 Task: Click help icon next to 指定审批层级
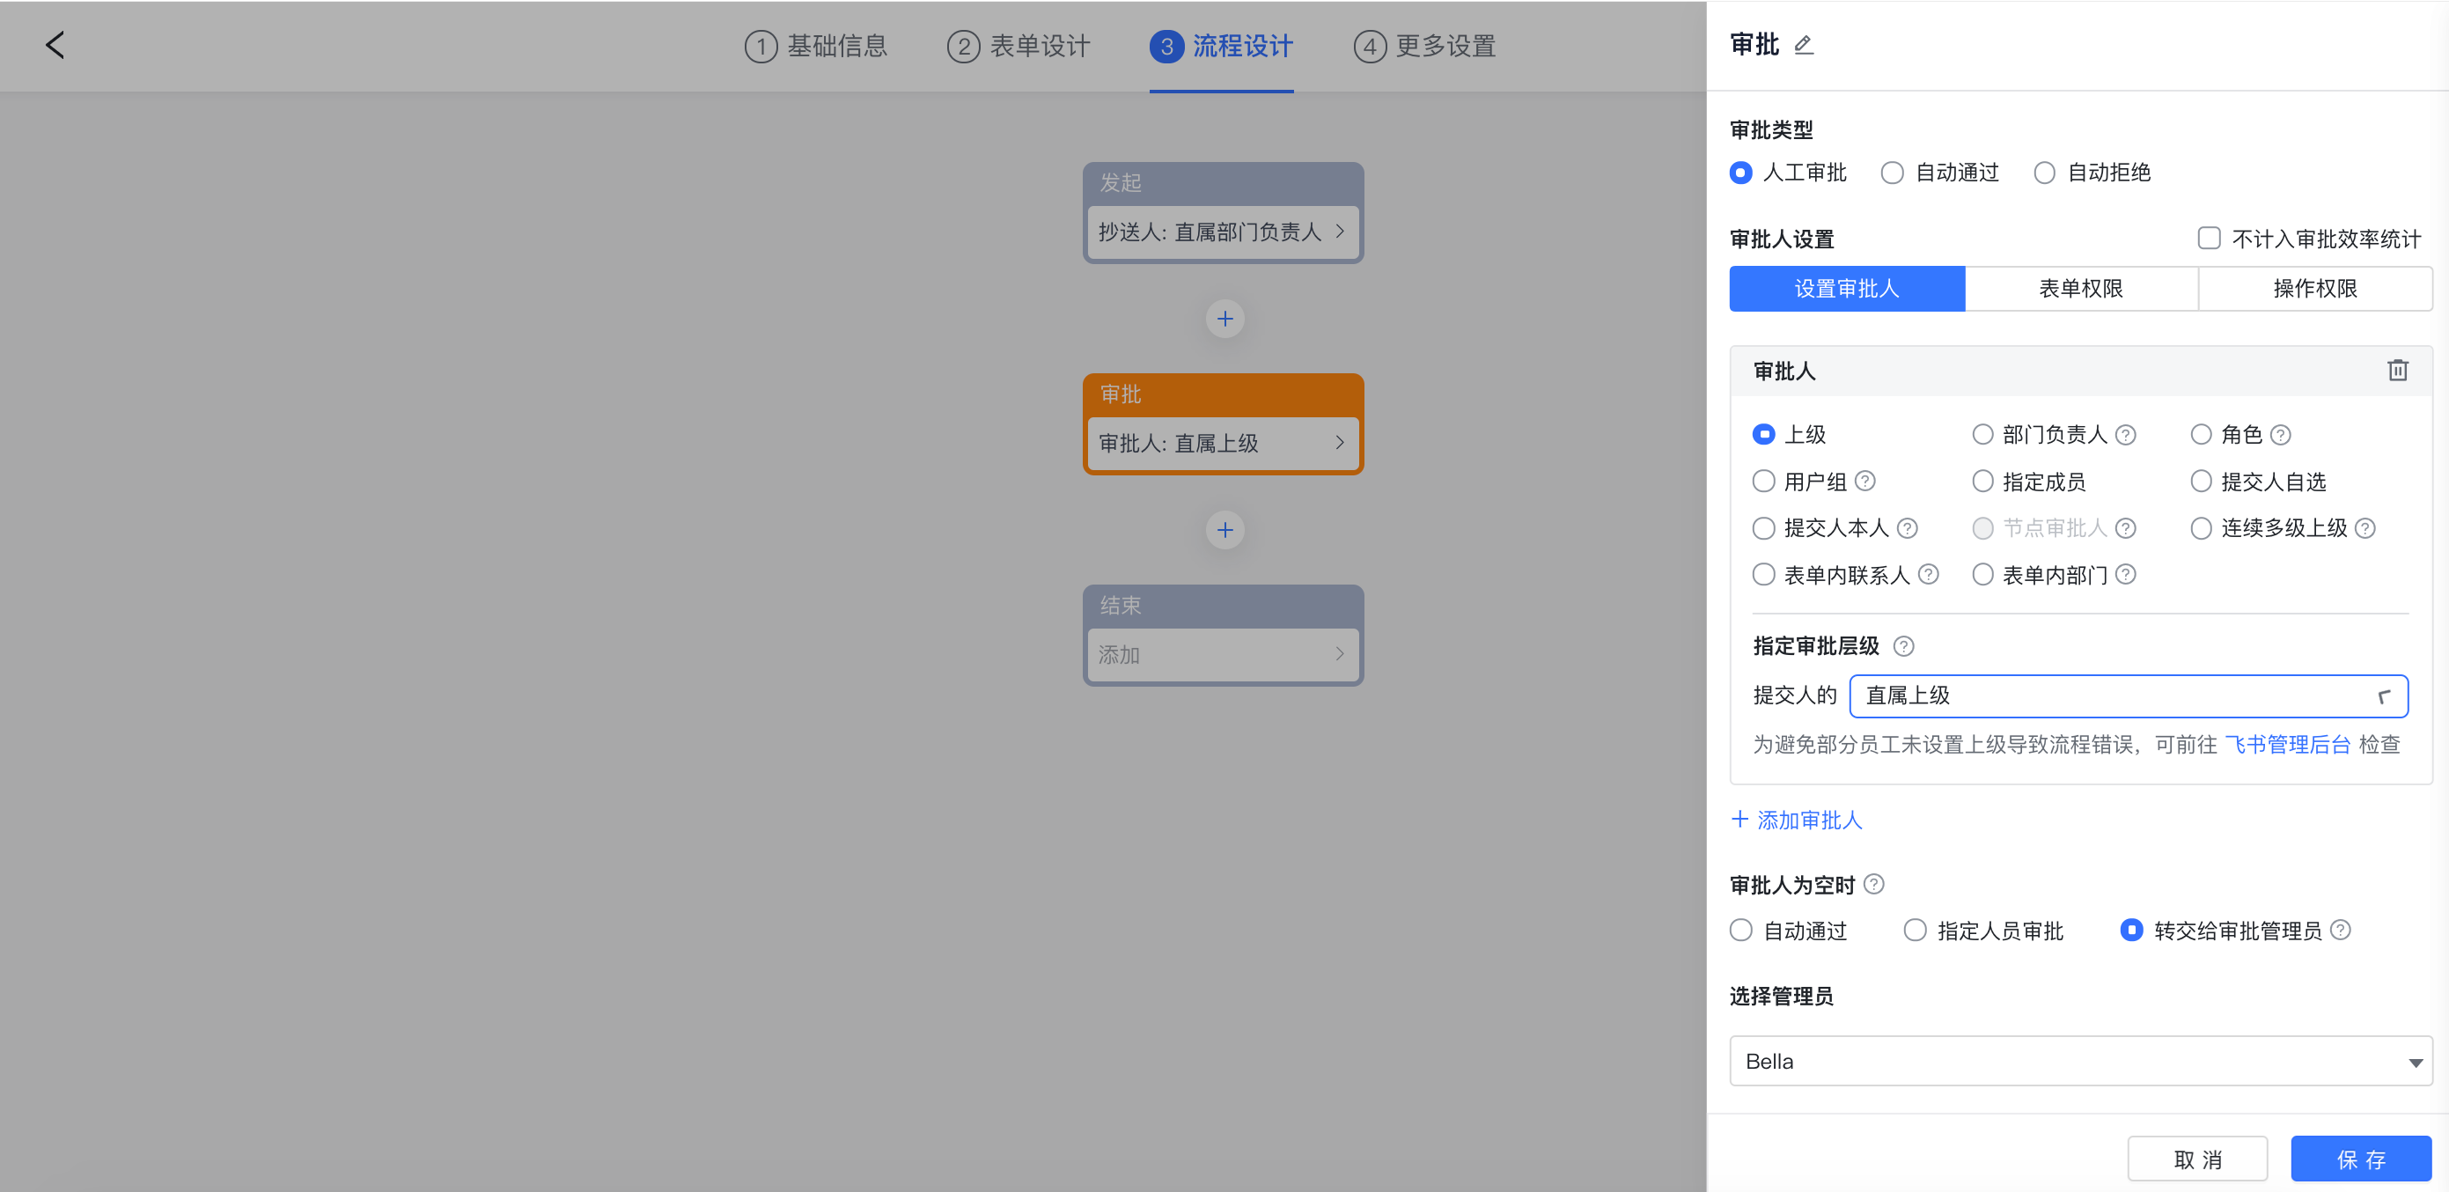(1903, 646)
